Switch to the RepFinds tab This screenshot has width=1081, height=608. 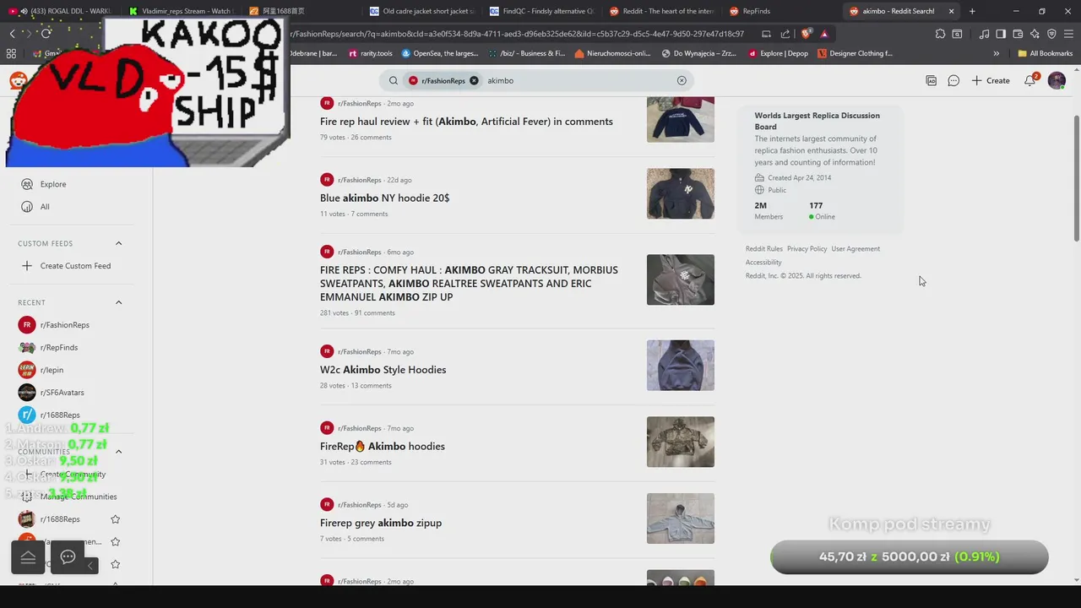click(x=779, y=11)
